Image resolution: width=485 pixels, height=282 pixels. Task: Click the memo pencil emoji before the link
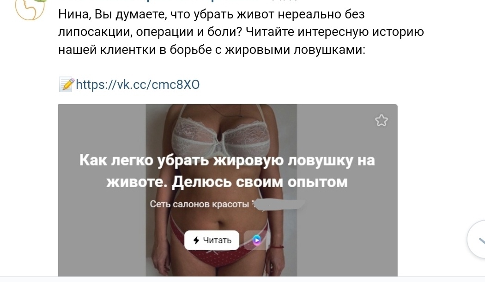(67, 84)
